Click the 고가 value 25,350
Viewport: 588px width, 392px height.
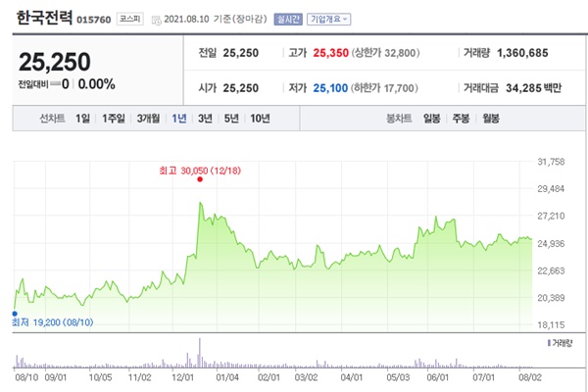point(331,53)
